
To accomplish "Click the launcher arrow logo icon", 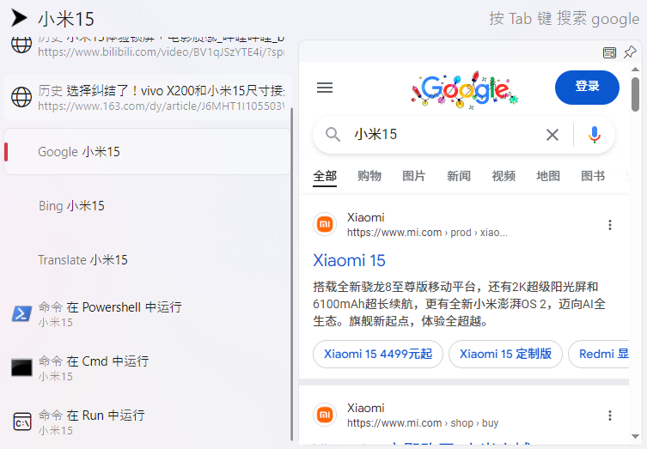I will 19,18.
